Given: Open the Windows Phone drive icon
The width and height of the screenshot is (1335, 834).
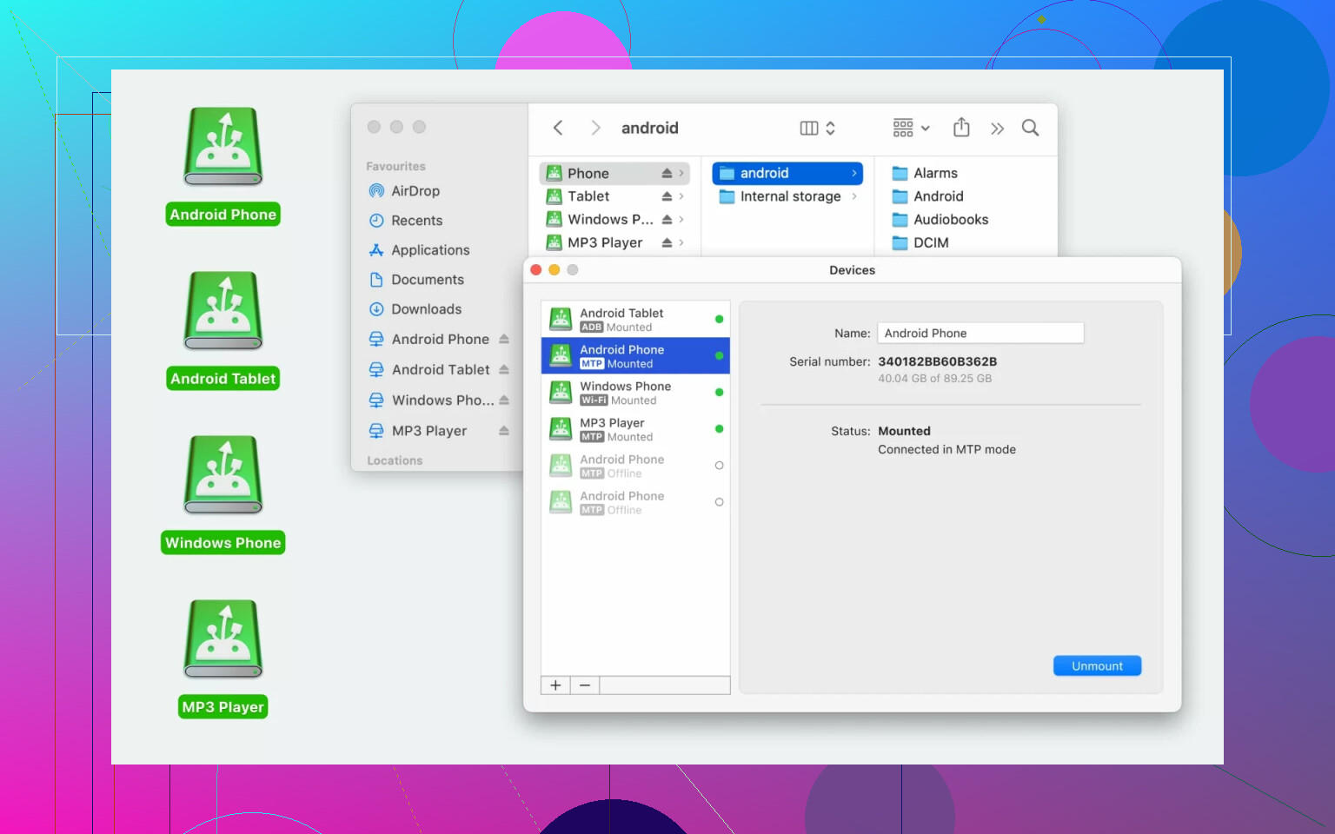Looking at the screenshot, I should pos(223,474).
